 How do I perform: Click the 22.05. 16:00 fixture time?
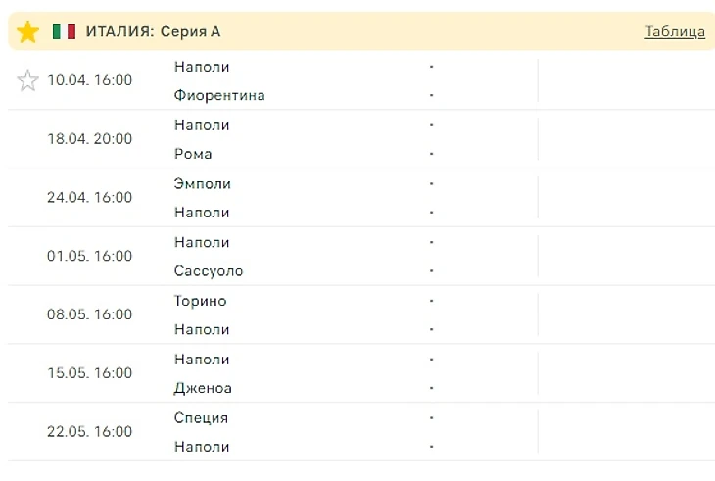[90, 432]
